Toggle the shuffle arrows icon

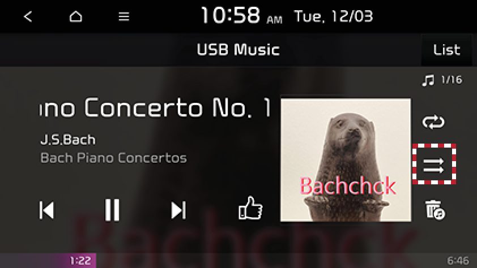pos(434,164)
